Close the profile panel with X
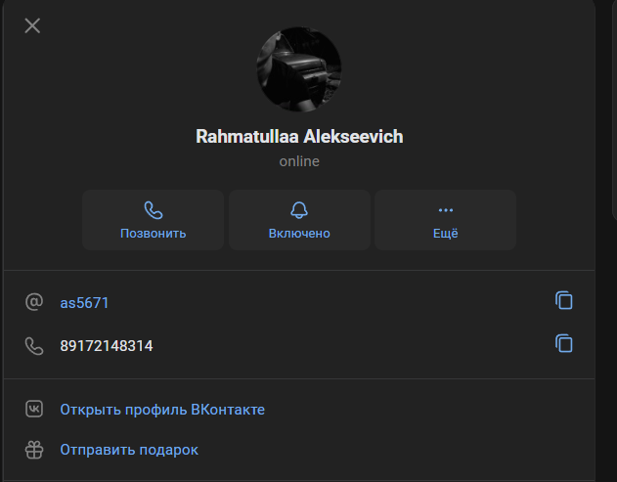The width and height of the screenshot is (617, 482). (32, 26)
